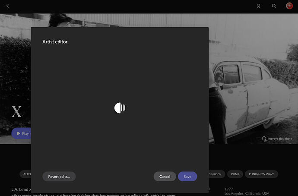
Task: Cancel the Artist editor dialog
Action: point(165,177)
